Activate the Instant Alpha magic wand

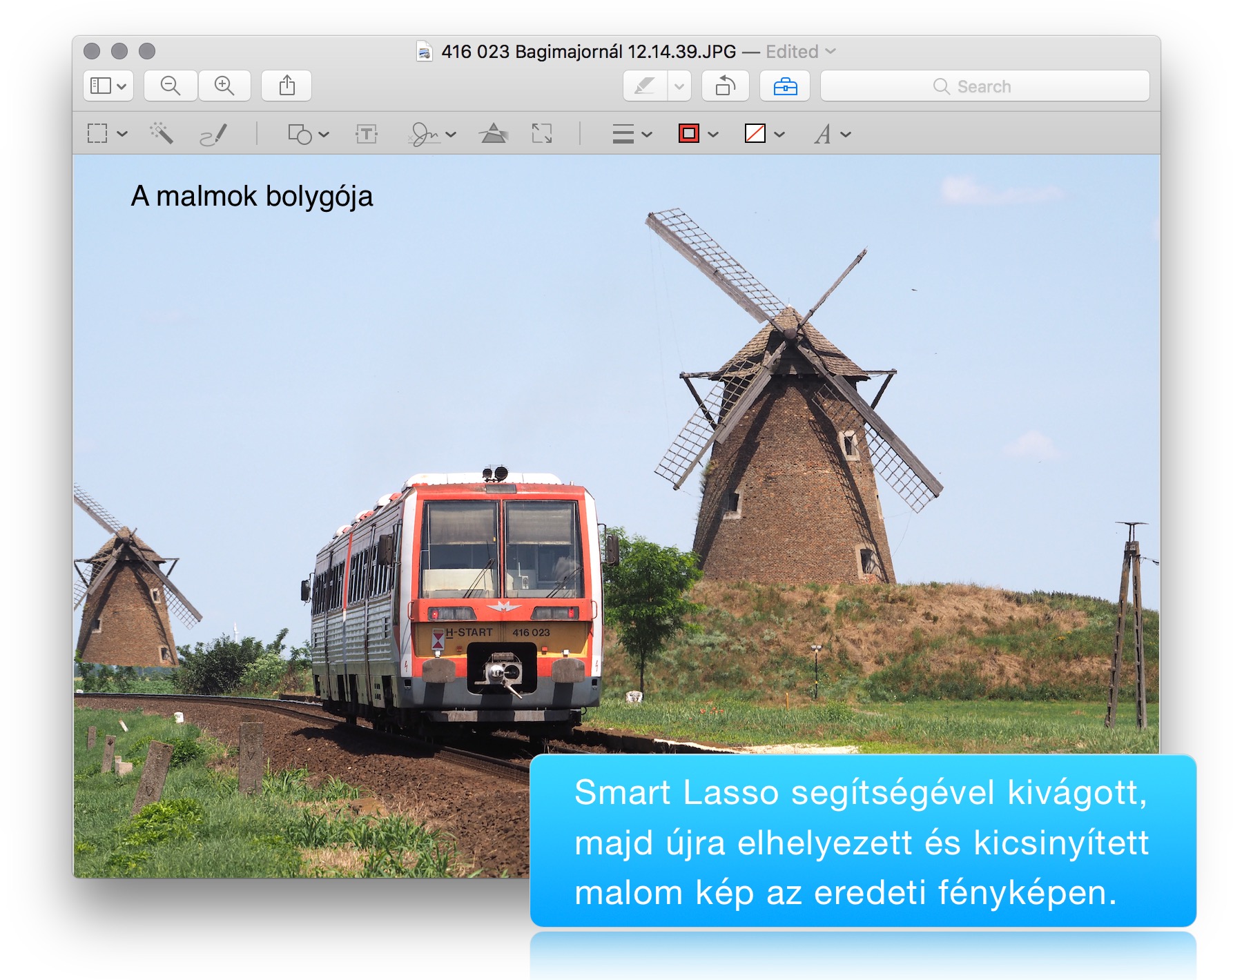[161, 133]
